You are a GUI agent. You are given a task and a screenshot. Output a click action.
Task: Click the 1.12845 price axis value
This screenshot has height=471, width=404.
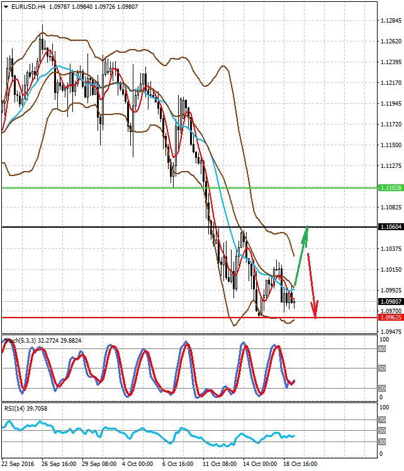[x=391, y=20]
